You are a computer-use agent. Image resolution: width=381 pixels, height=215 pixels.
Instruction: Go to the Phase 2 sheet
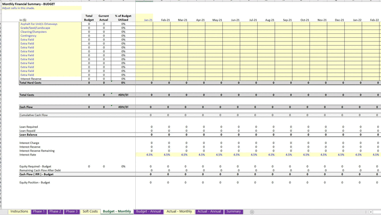[x=55, y=211]
